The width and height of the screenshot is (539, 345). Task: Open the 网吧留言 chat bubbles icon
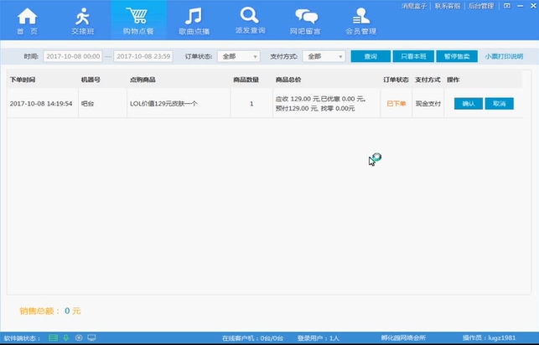click(306, 16)
